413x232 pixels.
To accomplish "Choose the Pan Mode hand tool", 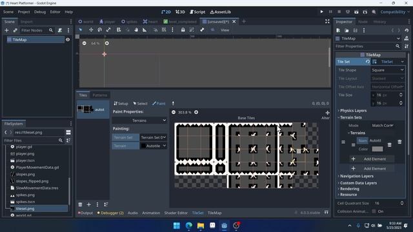I will click(136, 30).
